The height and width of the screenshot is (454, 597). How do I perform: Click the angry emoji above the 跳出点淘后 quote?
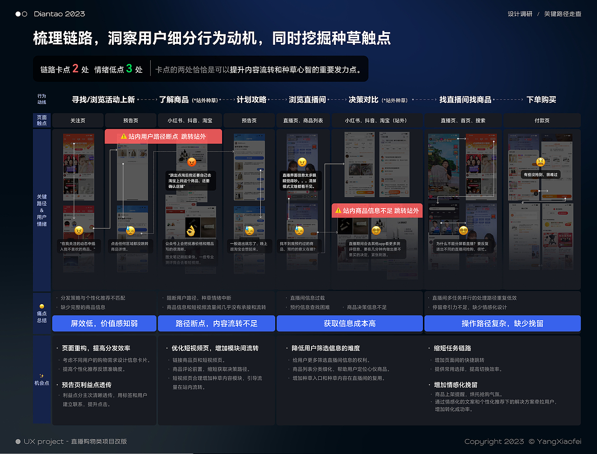tap(191, 163)
